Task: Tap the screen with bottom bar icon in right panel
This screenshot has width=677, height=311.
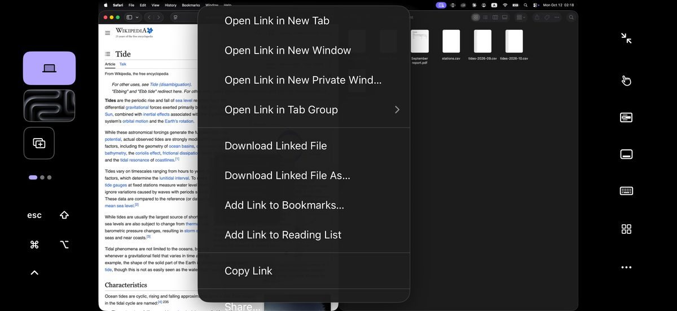Action: pyautogui.click(x=626, y=154)
